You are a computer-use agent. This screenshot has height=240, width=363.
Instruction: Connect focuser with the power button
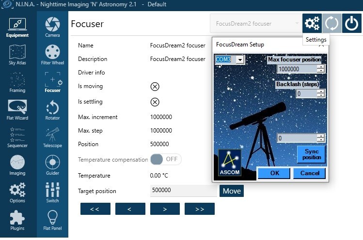(351, 23)
